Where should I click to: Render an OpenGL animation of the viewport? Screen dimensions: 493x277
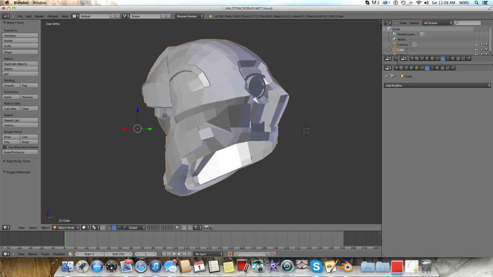(211, 227)
